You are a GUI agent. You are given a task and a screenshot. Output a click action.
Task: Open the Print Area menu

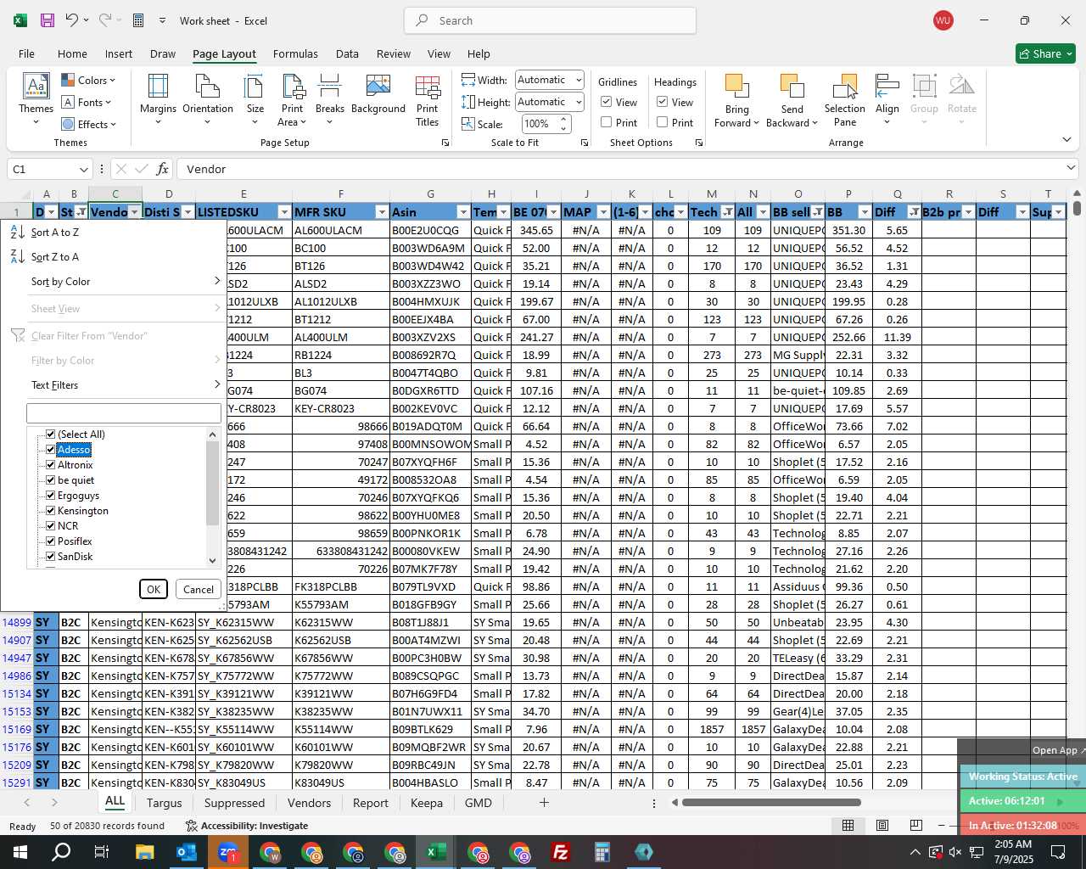coord(293,100)
